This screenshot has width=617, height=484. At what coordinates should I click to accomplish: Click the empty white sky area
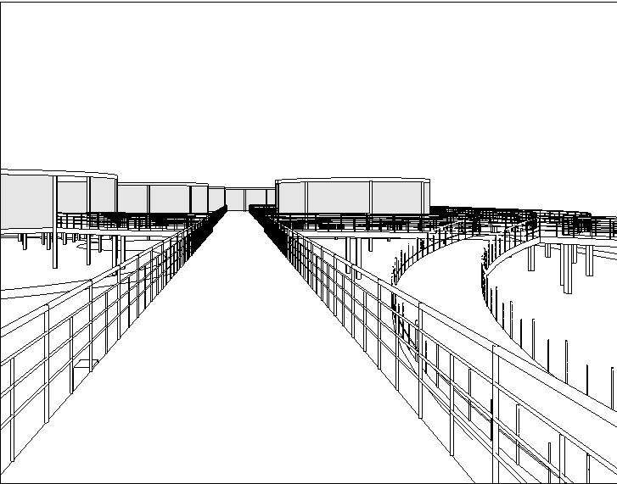click(306, 85)
